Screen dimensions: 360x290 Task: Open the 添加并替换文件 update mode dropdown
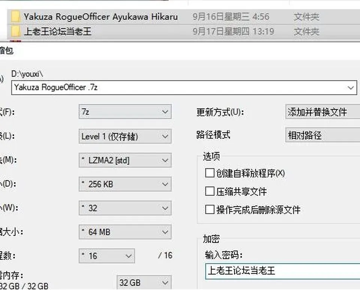pyautogui.click(x=323, y=112)
